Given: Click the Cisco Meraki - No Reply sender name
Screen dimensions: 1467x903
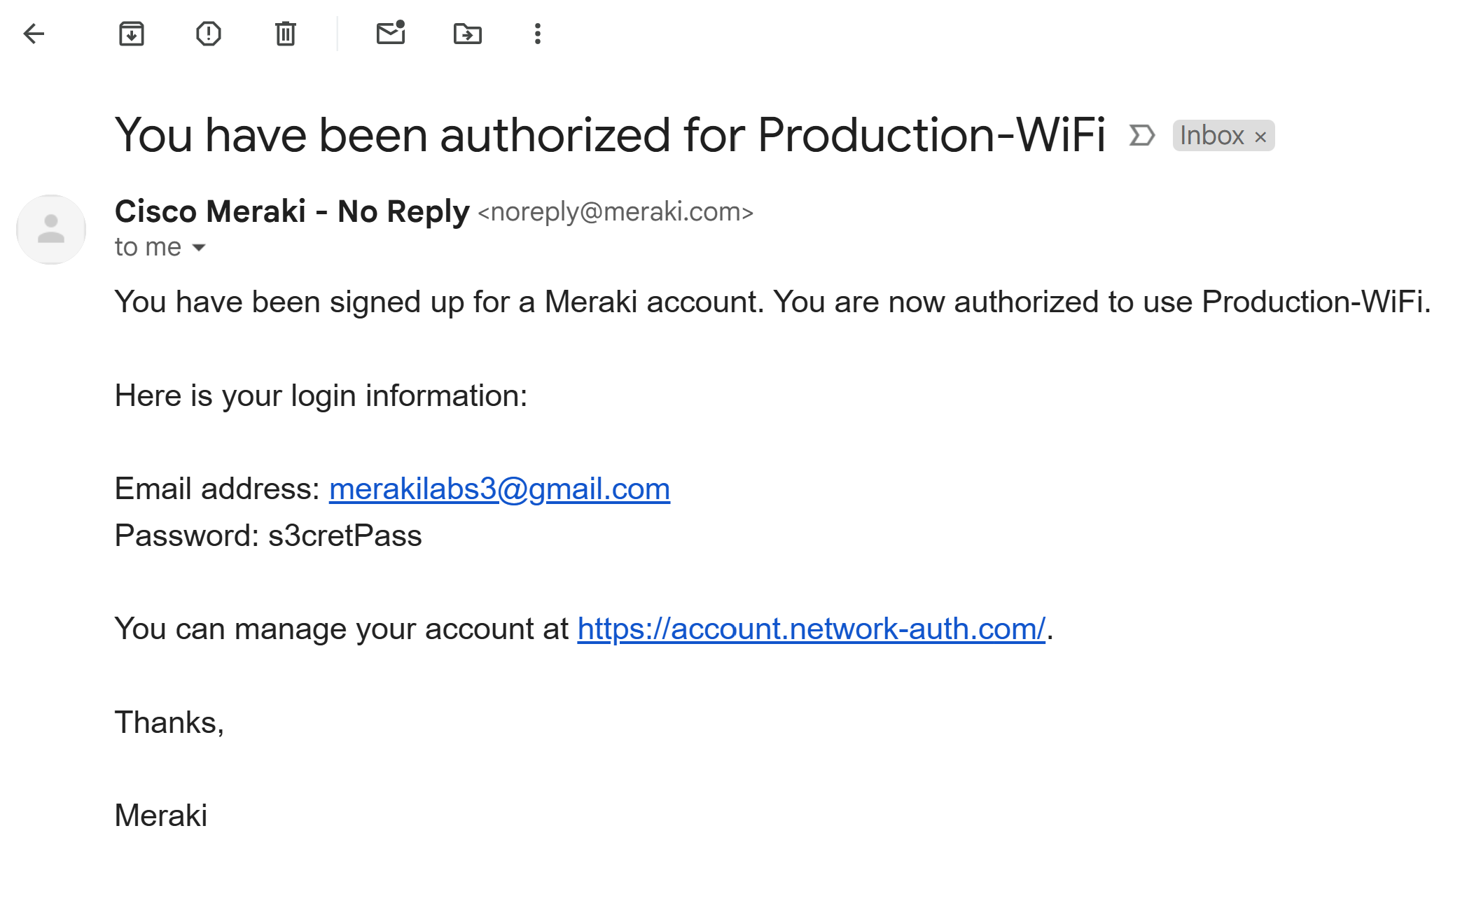Looking at the screenshot, I should (292, 211).
